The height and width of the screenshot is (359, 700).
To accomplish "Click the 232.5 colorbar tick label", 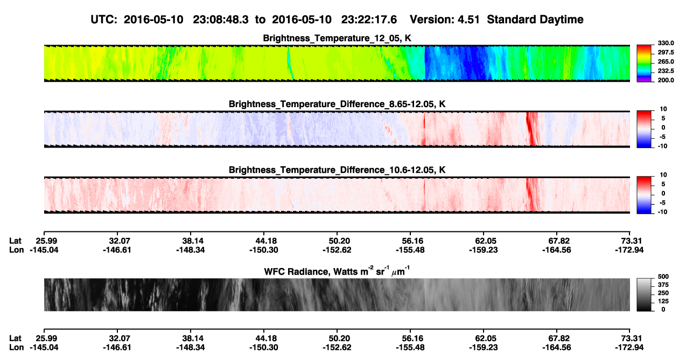I will pos(665,71).
